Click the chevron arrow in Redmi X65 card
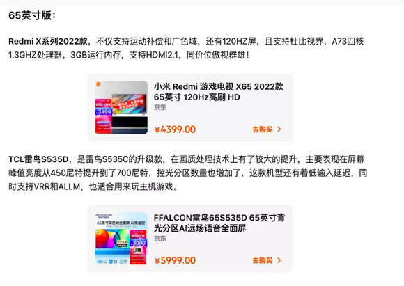Viewport: 404px width, 286px height. pyautogui.click(x=279, y=129)
